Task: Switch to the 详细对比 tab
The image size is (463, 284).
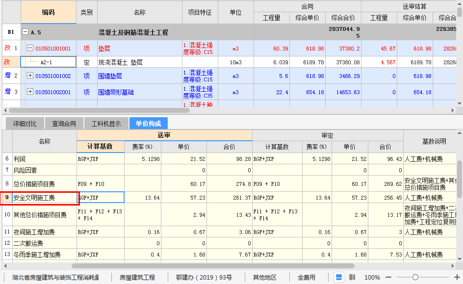Action: [x=25, y=124]
